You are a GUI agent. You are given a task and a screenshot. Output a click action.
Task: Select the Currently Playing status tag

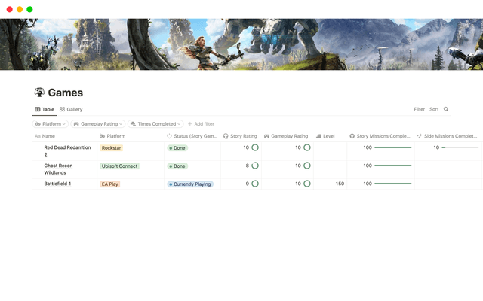190,184
